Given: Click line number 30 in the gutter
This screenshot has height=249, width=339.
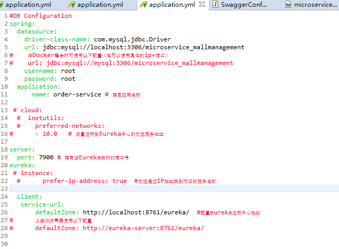Looking at the screenshot, I should pyautogui.click(x=4, y=244).
